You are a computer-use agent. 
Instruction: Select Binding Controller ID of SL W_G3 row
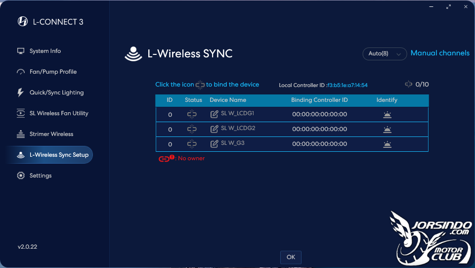(x=320, y=144)
